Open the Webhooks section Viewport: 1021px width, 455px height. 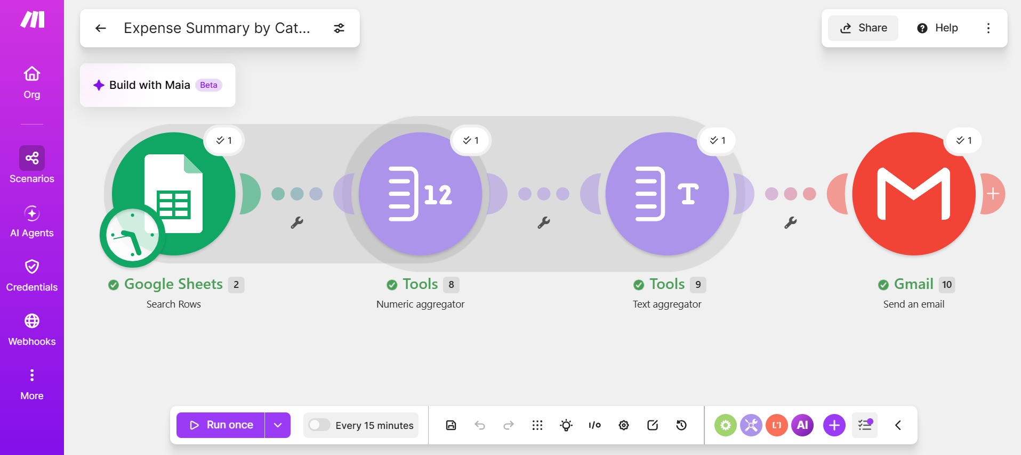click(32, 329)
